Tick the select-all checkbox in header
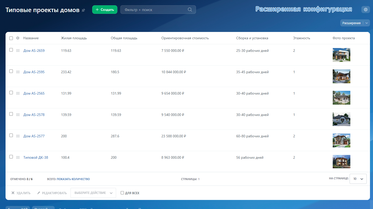This screenshot has height=209, width=373. point(11,38)
